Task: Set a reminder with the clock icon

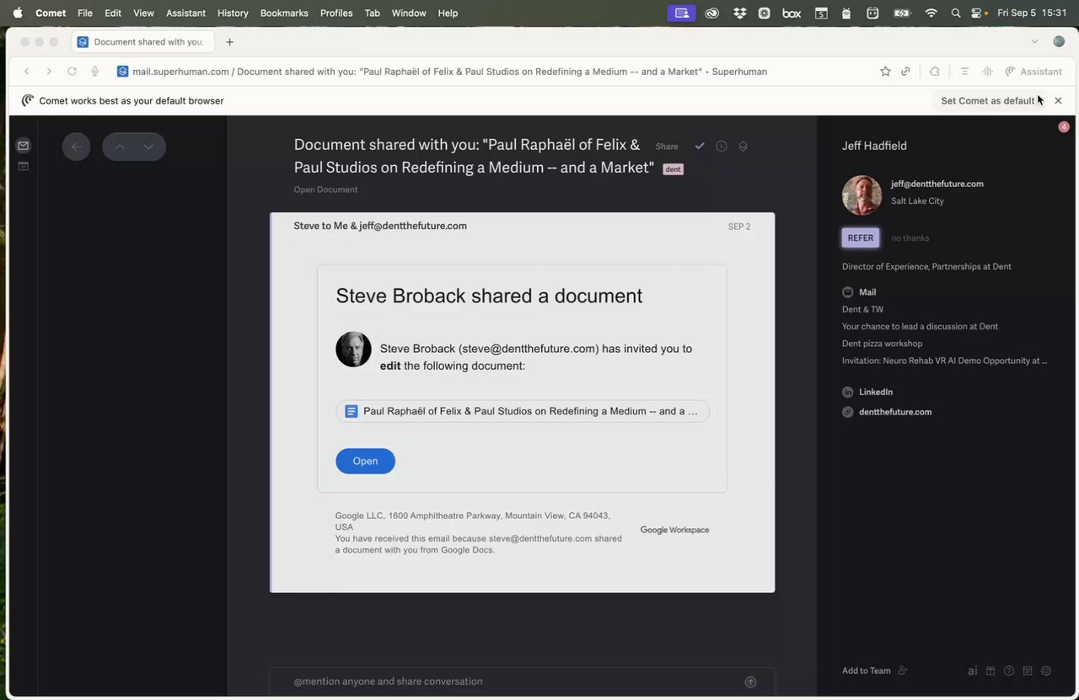Action: (x=722, y=146)
